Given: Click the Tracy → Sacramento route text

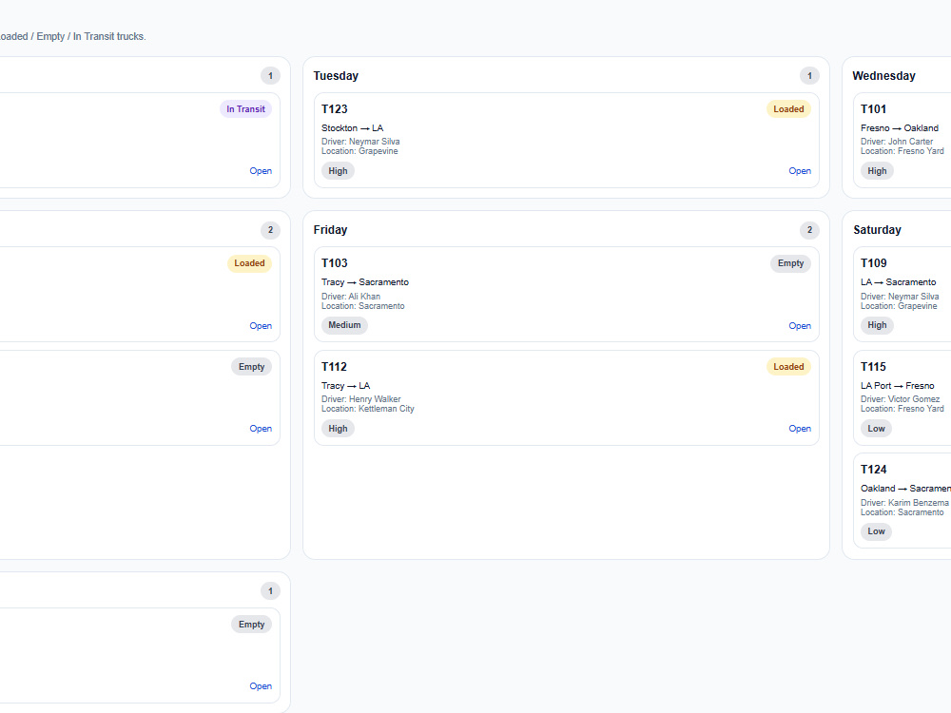Looking at the screenshot, I should pos(365,282).
